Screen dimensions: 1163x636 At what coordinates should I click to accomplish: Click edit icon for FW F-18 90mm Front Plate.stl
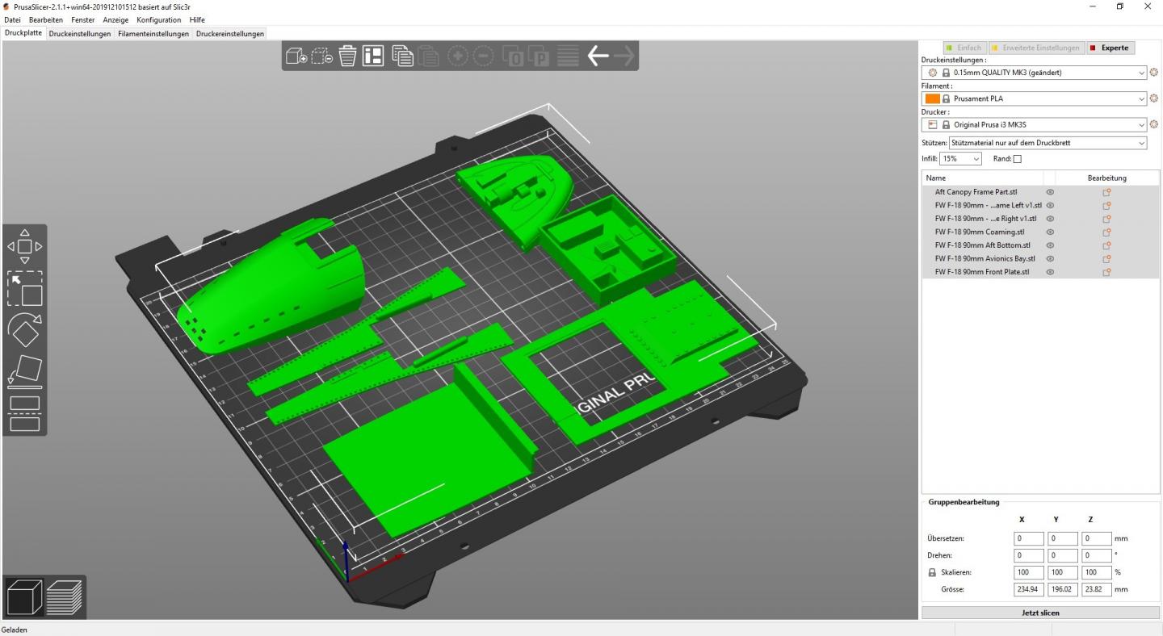tap(1106, 272)
